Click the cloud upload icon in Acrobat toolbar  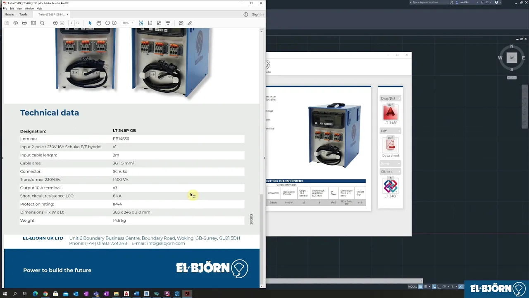pyautogui.click(x=15, y=23)
